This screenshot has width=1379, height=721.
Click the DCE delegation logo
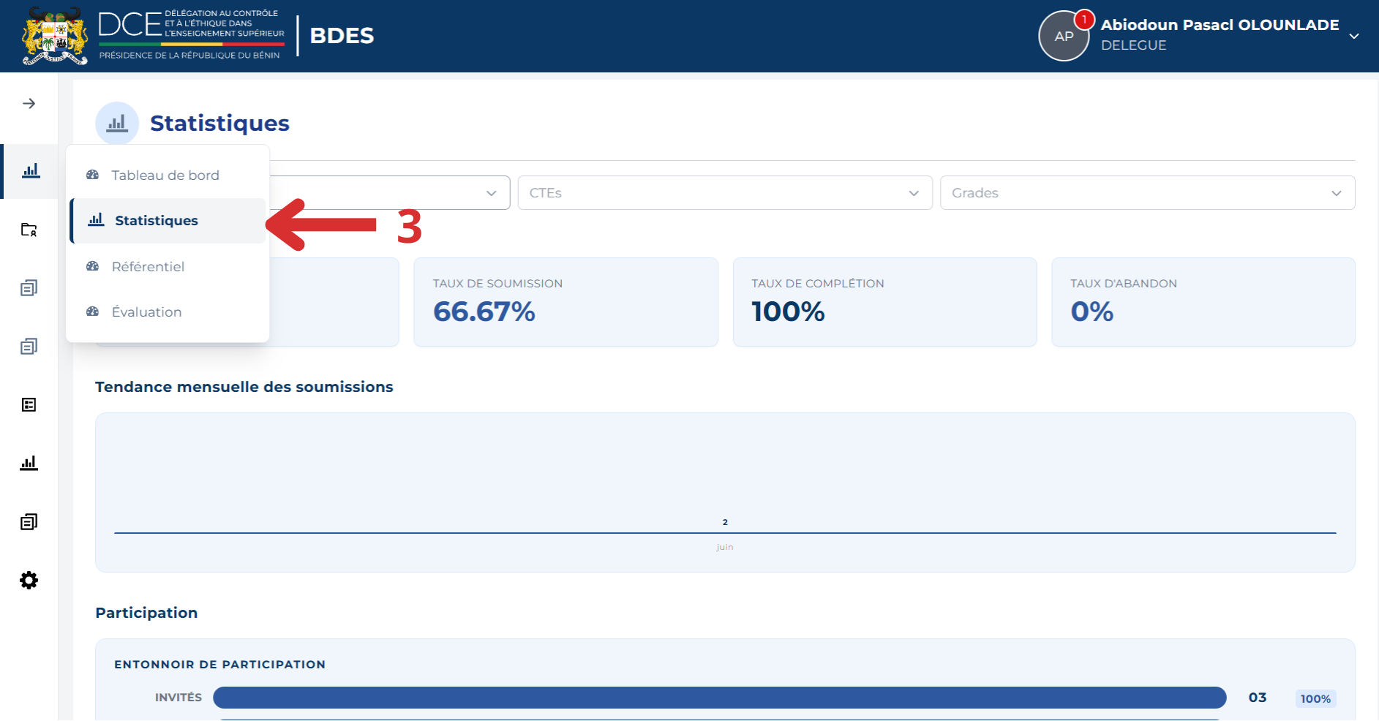(192, 35)
